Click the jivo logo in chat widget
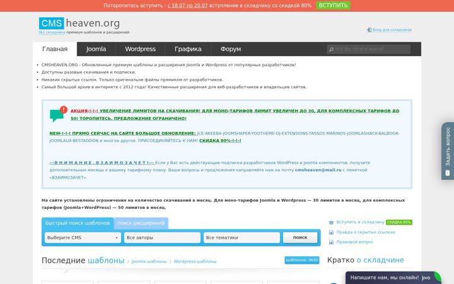The image size is (454, 284). [426, 278]
